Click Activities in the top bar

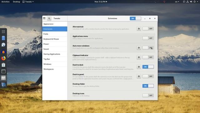[5, 2]
